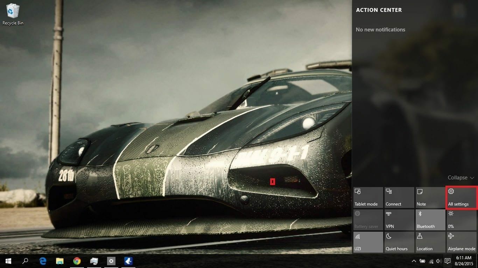Toggle Tablet mode tile
The width and height of the screenshot is (478, 268).
point(368,198)
